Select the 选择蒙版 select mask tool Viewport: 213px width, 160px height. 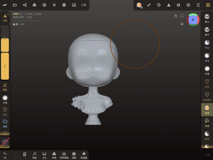(207, 97)
